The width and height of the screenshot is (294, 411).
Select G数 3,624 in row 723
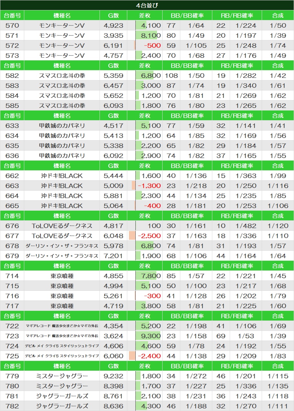(x=113, y=336)
